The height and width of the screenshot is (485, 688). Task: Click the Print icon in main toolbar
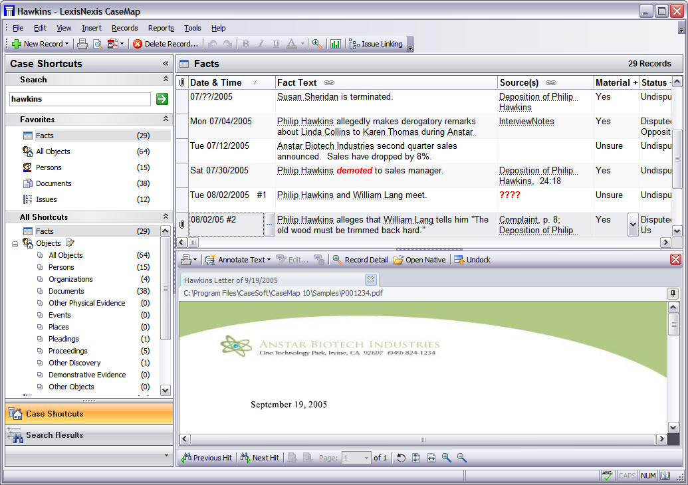82,44
